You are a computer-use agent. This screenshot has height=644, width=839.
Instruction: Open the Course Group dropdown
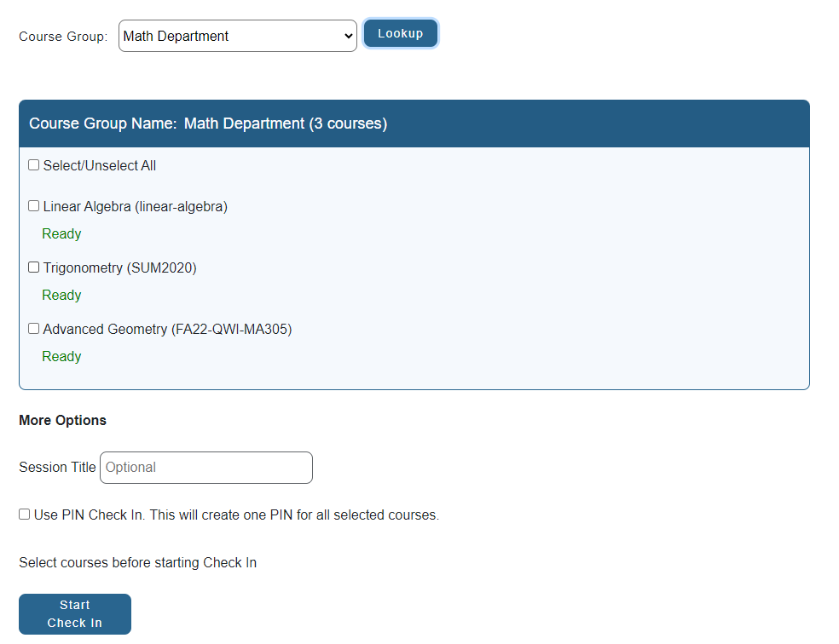click(238, 36)
